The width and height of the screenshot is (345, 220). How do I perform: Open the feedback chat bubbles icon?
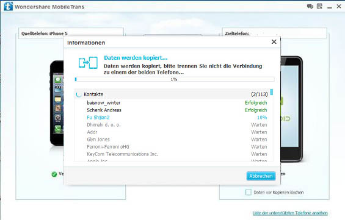tap(310, 6)
